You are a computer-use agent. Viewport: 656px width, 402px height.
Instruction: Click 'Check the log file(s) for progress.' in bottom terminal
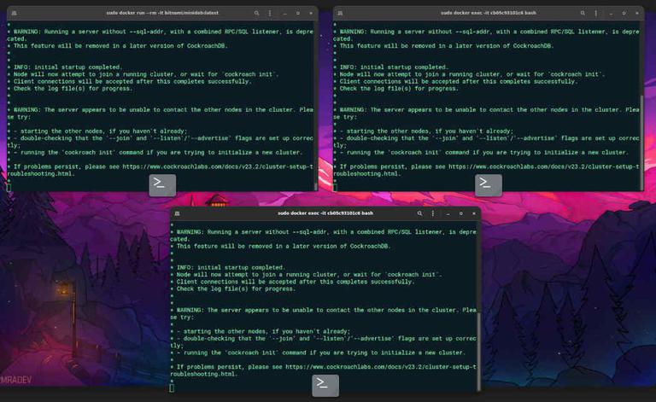(236, 288)
